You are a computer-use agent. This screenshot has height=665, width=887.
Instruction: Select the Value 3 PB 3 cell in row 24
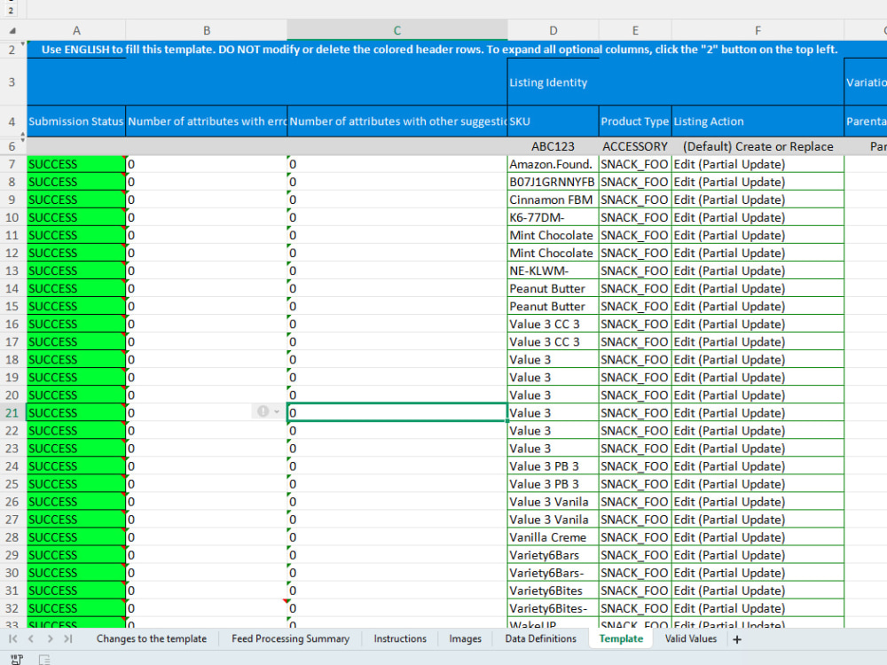553,466
